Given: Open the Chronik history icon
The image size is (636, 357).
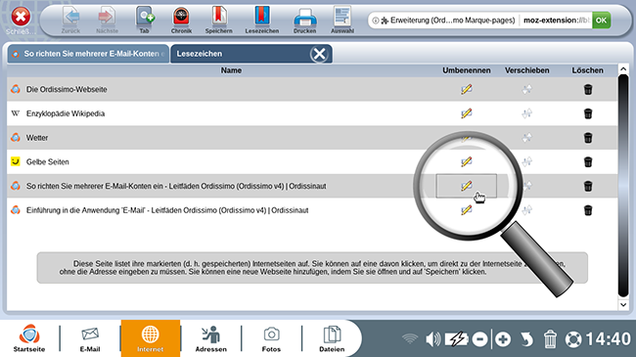Looking at the screenshot, I should pyautogui.click(x=181, y=20).
